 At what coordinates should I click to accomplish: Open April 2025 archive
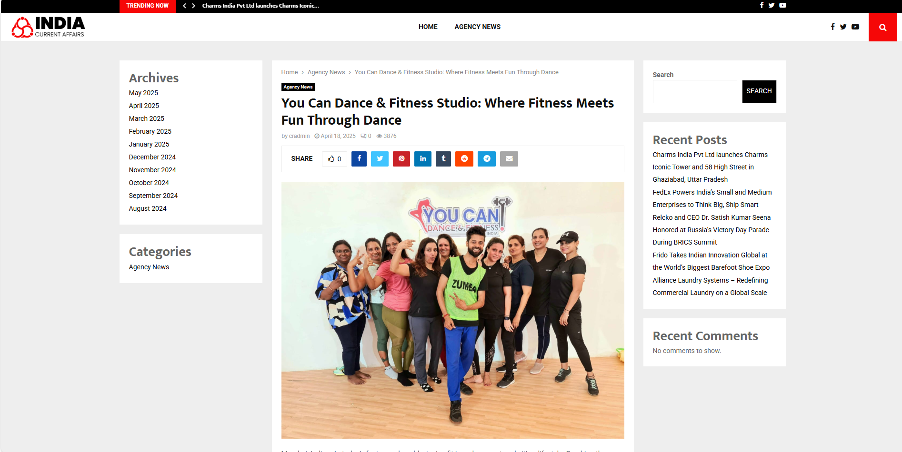pos(144,106)
